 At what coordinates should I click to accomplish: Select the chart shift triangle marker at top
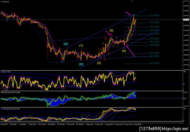click(132, 1)
